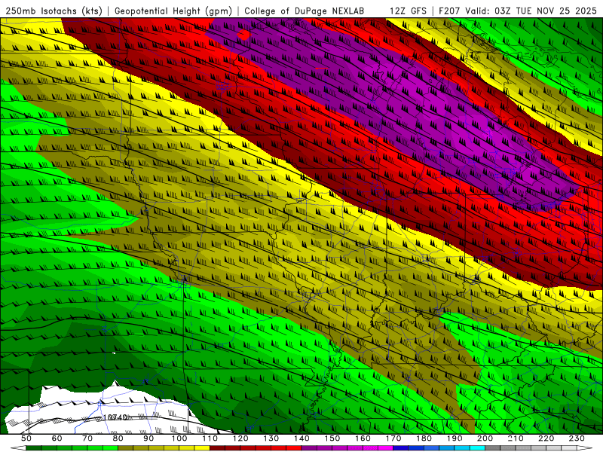Click the '160' value on the color scale
Screen dimensions: 603x452
(x=363, y=438)
